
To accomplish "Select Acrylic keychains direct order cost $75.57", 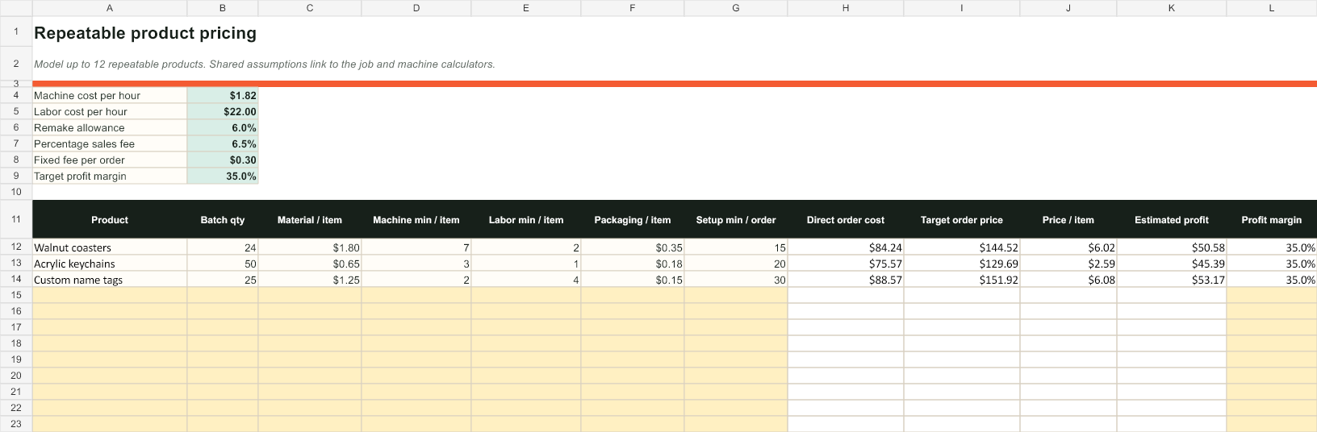I will (846, 264).
